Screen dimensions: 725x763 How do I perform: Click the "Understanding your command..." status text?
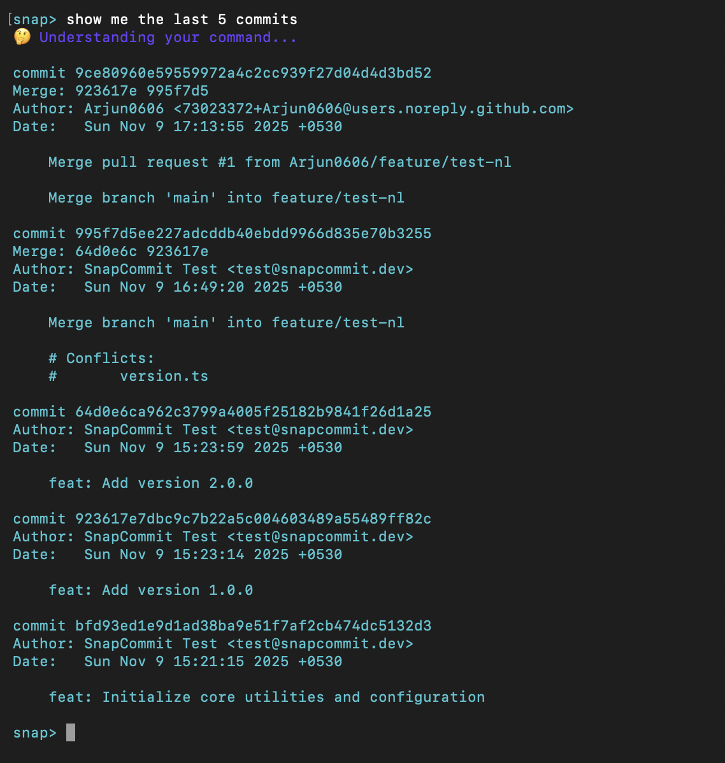pos(168,37)
